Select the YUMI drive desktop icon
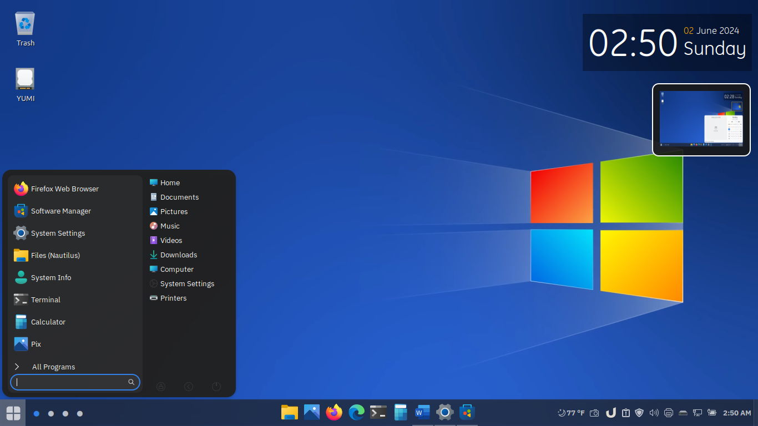The height and width of the screenshot is (426, 758). [26, 85]
